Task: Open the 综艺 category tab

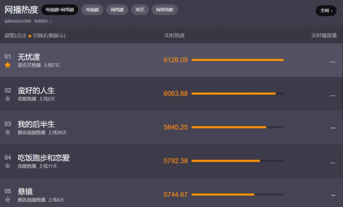Action: coord(140,10)
